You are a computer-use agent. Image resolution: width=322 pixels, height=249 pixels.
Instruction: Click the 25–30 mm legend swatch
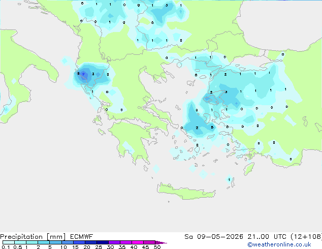102,242
